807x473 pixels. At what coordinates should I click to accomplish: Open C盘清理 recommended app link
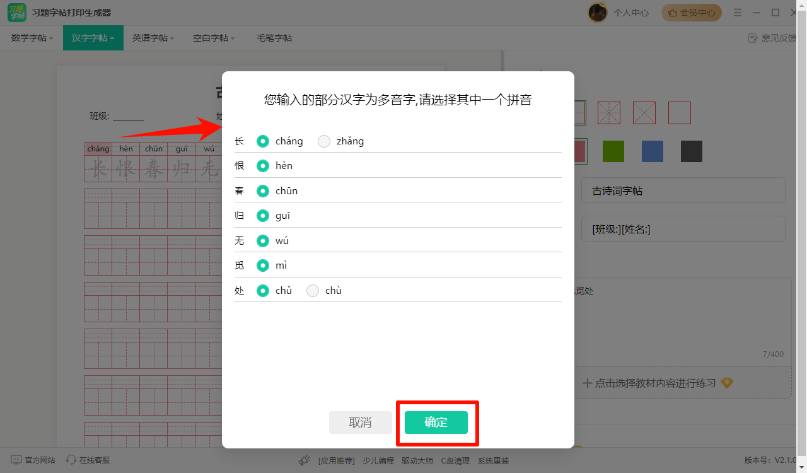[455, 461]
